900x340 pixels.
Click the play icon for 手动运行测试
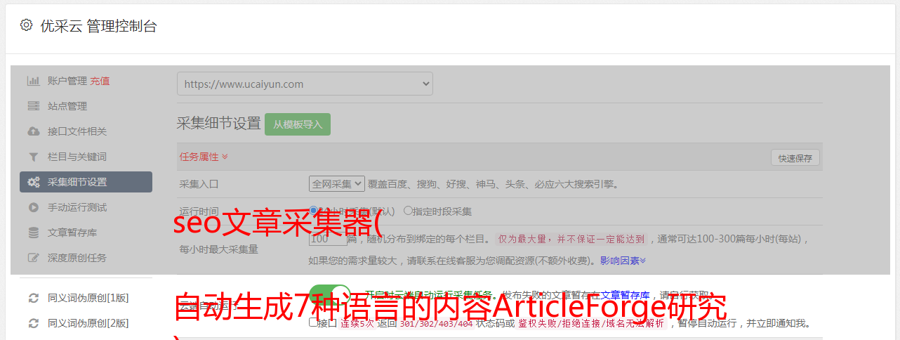(x=33, y=207)
